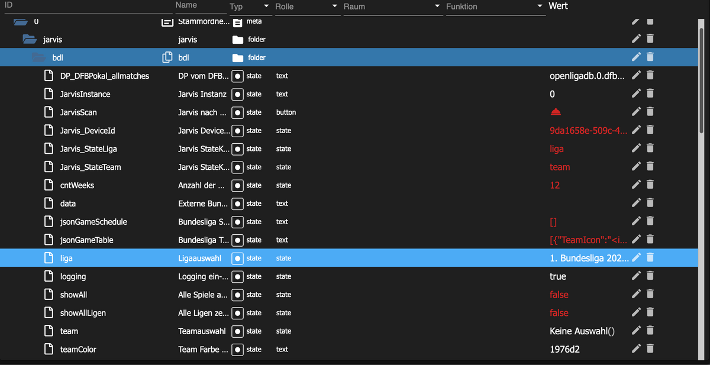Delete the liga state
The image size is (710, 365).
650,258
